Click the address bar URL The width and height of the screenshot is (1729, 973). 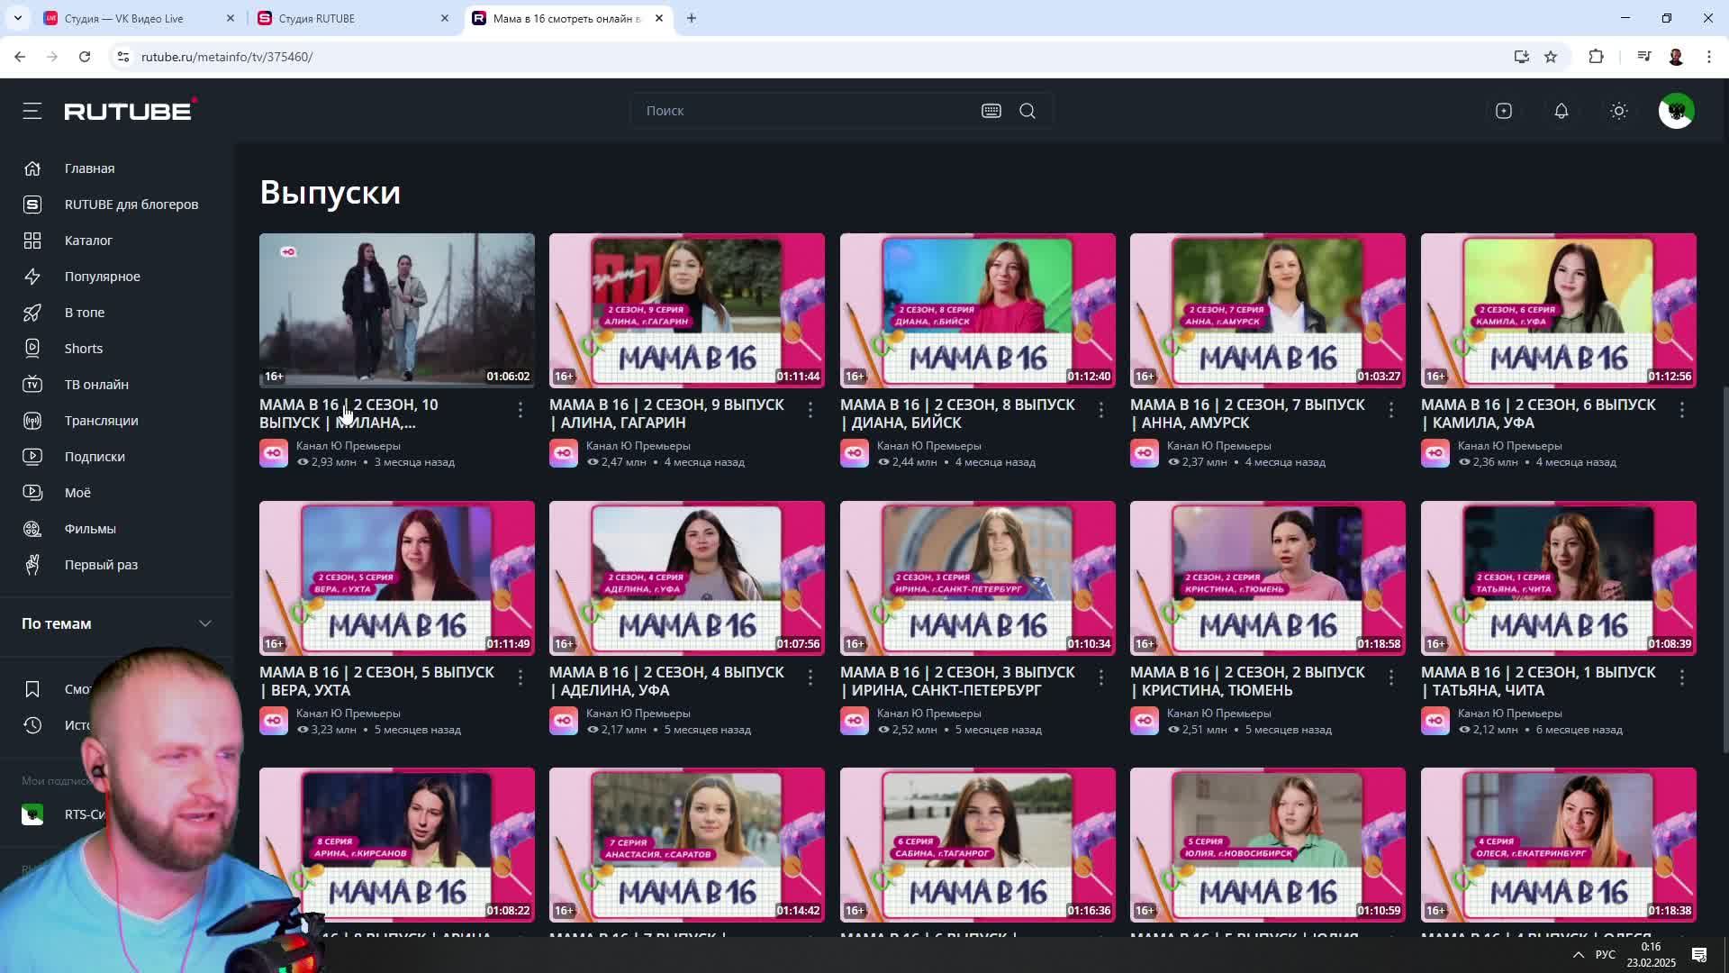[x=227, y=57]
